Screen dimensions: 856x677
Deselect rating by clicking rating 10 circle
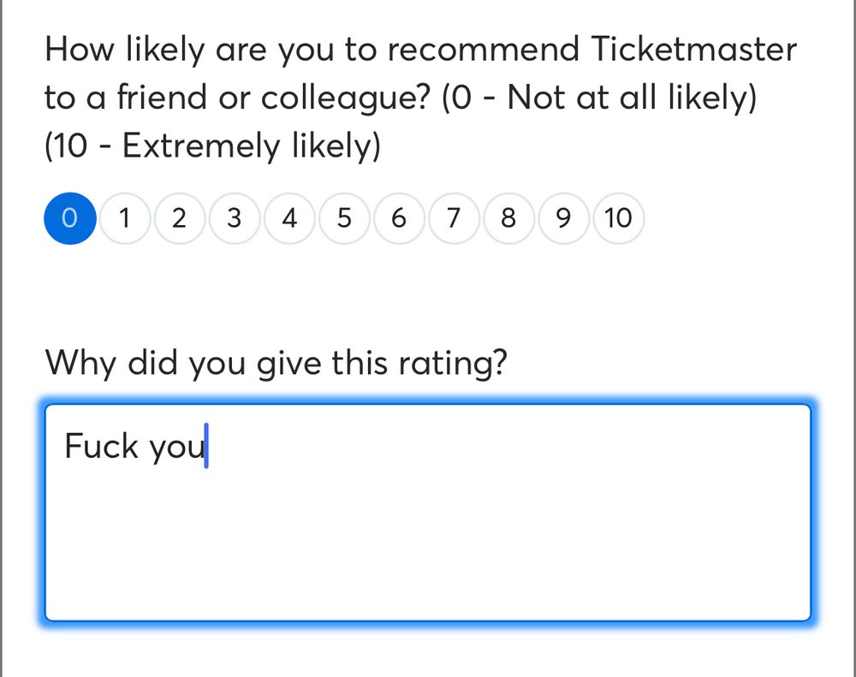tap(618, 218)
